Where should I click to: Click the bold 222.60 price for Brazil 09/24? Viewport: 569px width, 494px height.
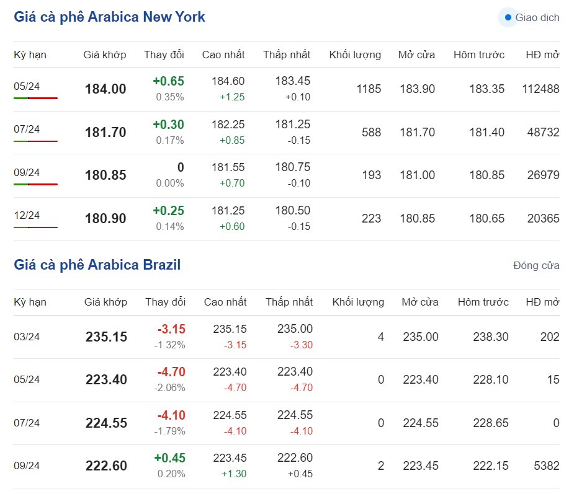tap(106, 466)
